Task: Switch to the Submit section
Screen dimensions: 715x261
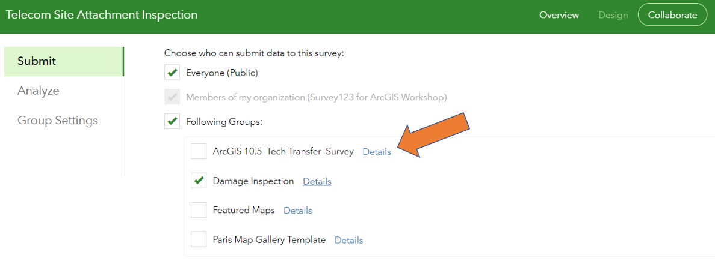Action: coord(37,61)
